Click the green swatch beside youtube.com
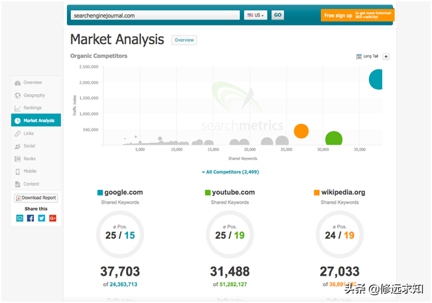Viewport: 432px width, 303px height. (x=208, y=192)
